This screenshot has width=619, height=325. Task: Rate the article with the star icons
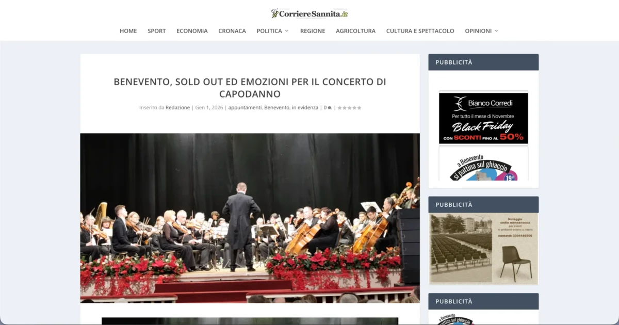tap(349, 108)
